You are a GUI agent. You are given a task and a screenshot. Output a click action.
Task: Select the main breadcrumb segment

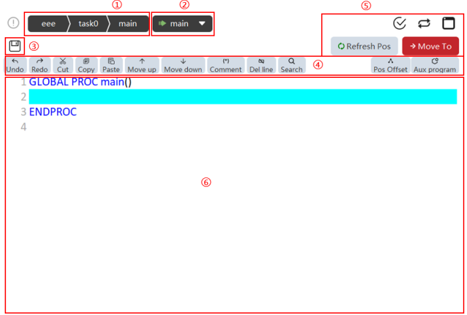(x=128, y=24)
